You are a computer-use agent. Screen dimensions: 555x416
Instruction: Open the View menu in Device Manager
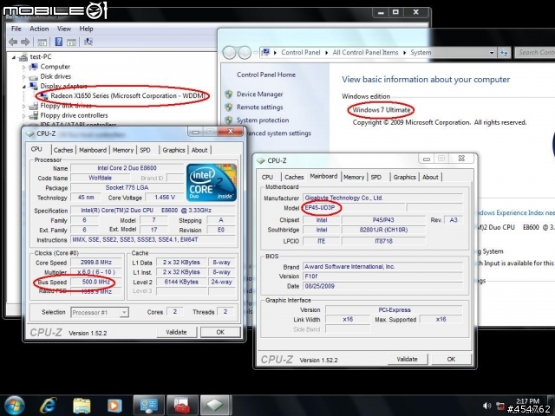(64, 29)
